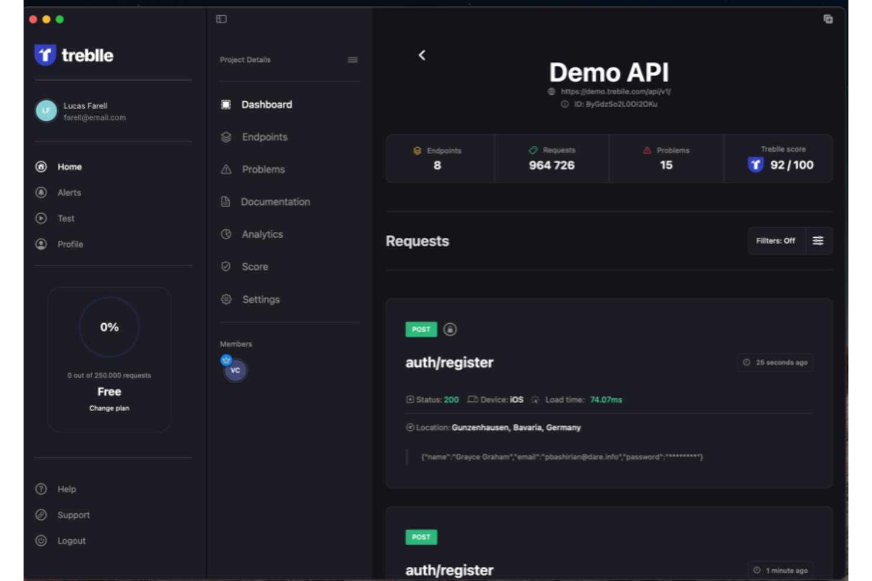Go back using the left chevron arrow

click(422, 55)
